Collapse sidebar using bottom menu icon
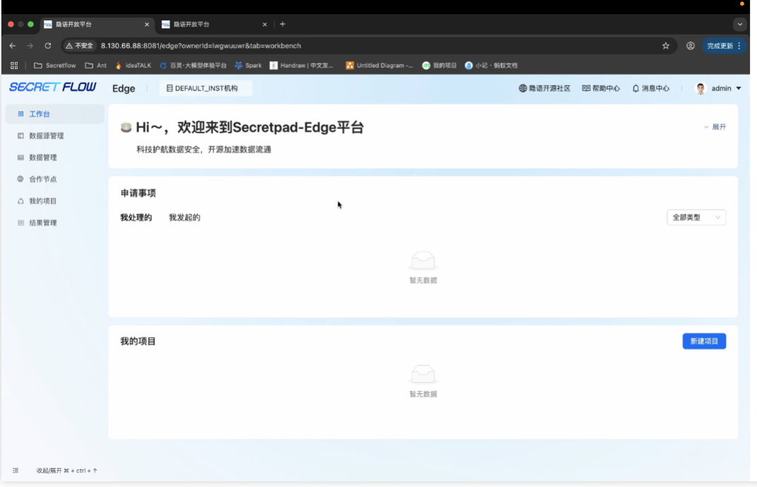757x487 pixels. (16, 471)
